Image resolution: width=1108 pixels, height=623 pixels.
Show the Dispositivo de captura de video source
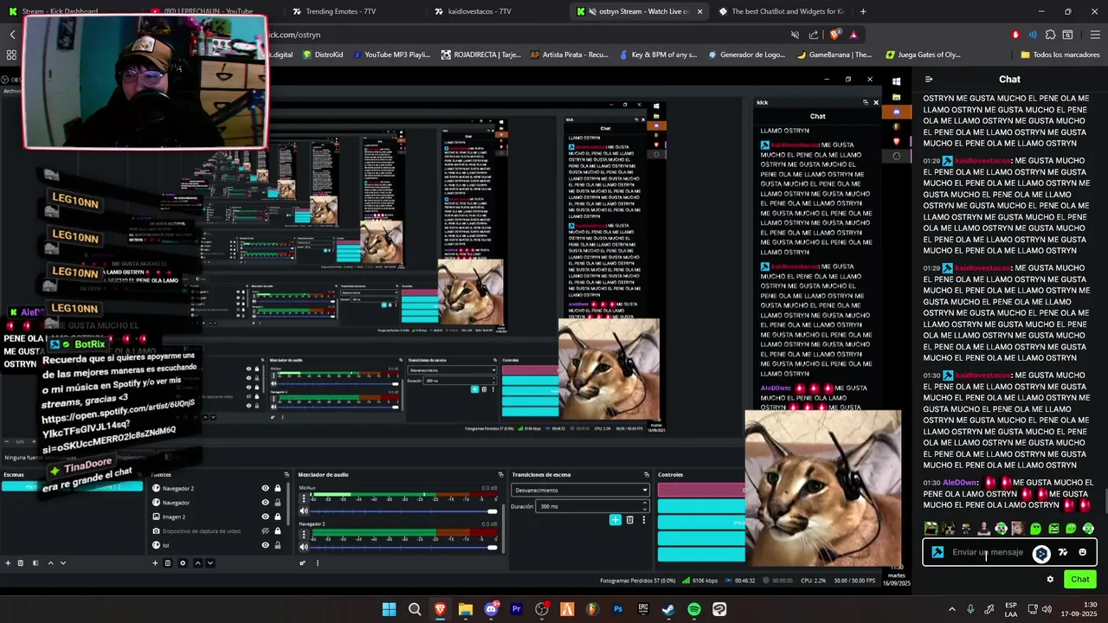(x=265, y=530)
